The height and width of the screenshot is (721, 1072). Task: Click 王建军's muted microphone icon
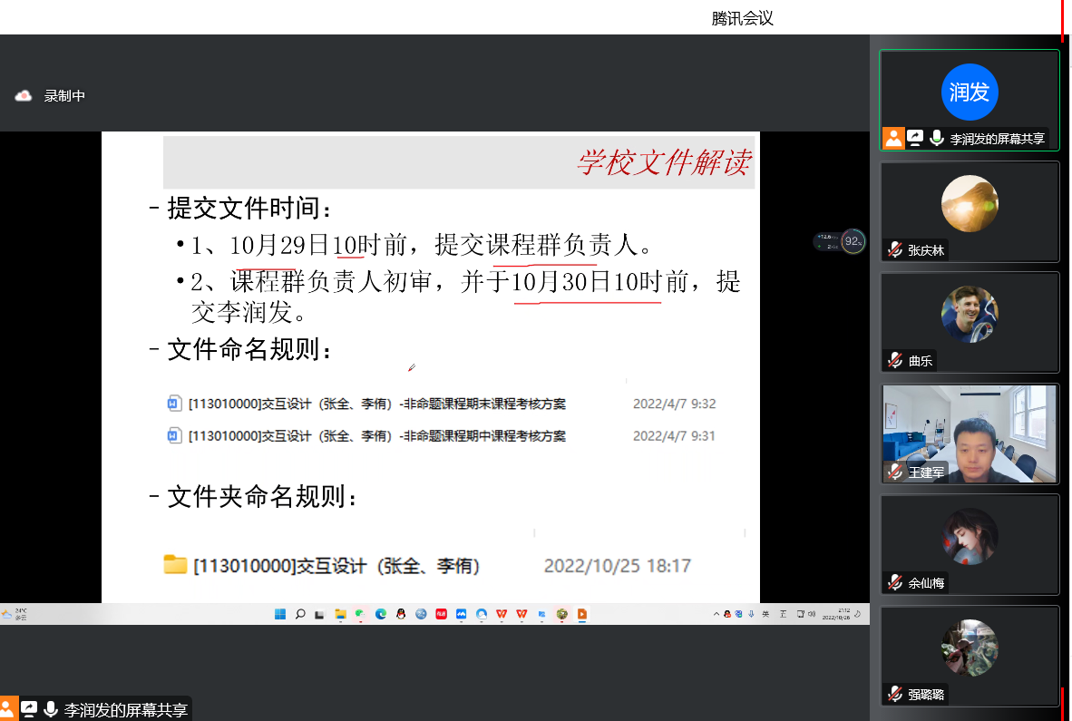[895, 472]
